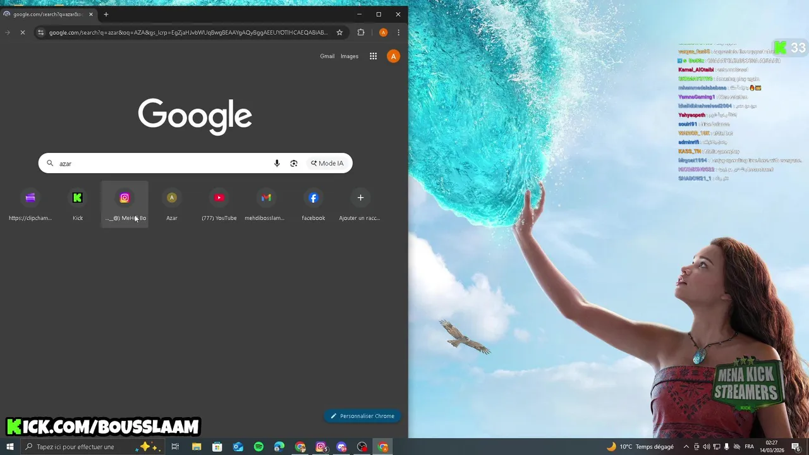Viewport: 809px width, 455px height.
Task: Open Task View in taskbar
Action: (x=175, y=447)
